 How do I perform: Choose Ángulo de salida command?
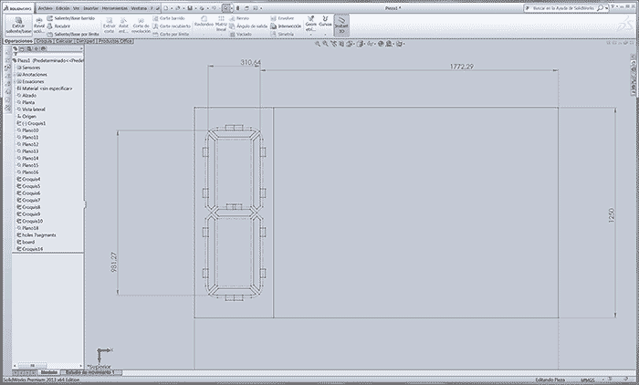click(248, 26)
